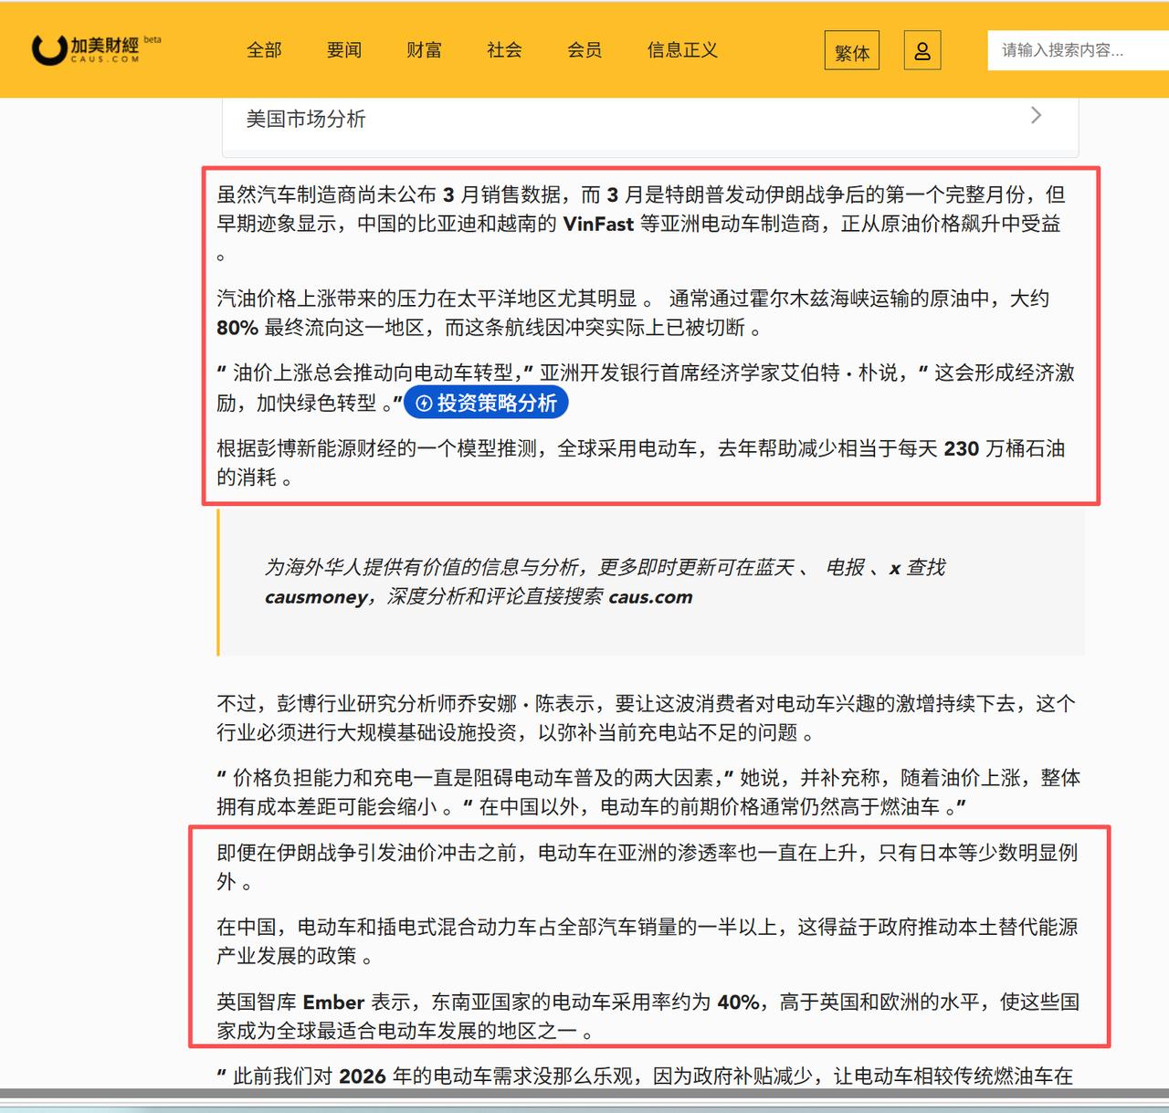This screenshot has height=1113, width=1169.
Task: Open the 信息正义 section
Action: tap(681, 51)
